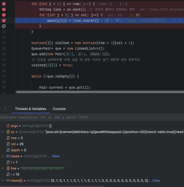Screen dimensions: 184x187
Task: Click 'Queue<Pair> que = new LinkedList<>();' line
Action: click(68, 49)
